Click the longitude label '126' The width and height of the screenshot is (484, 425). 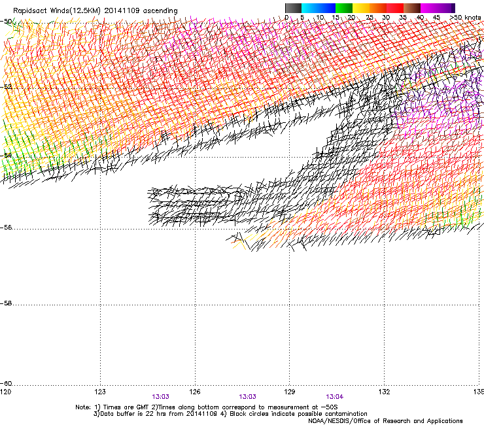[195, 392]
